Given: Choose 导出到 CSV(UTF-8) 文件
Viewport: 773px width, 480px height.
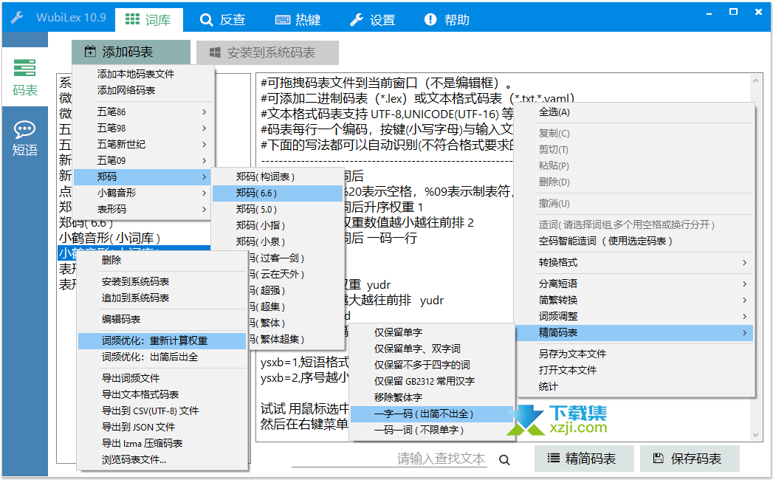Looking at the screenshot, I should (x=161, y=411).
